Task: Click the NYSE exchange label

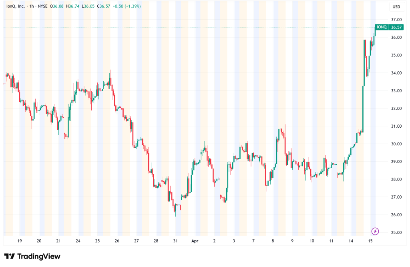Action: 43,6
